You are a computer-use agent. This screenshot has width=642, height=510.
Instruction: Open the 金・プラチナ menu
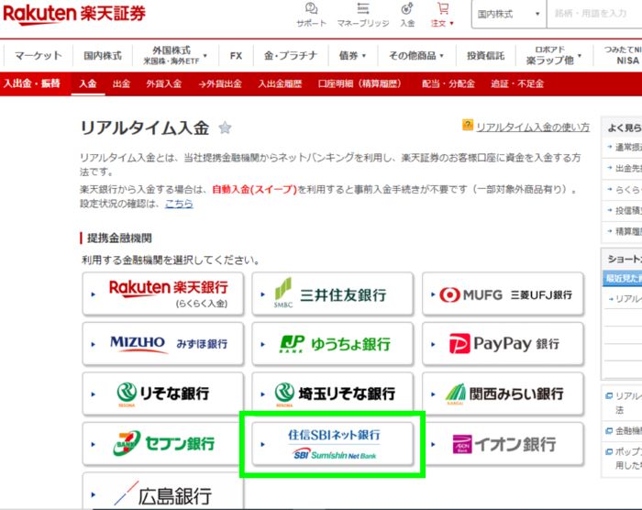pos(291,55)
